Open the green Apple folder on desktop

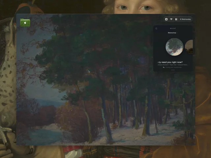click(25, 23)
